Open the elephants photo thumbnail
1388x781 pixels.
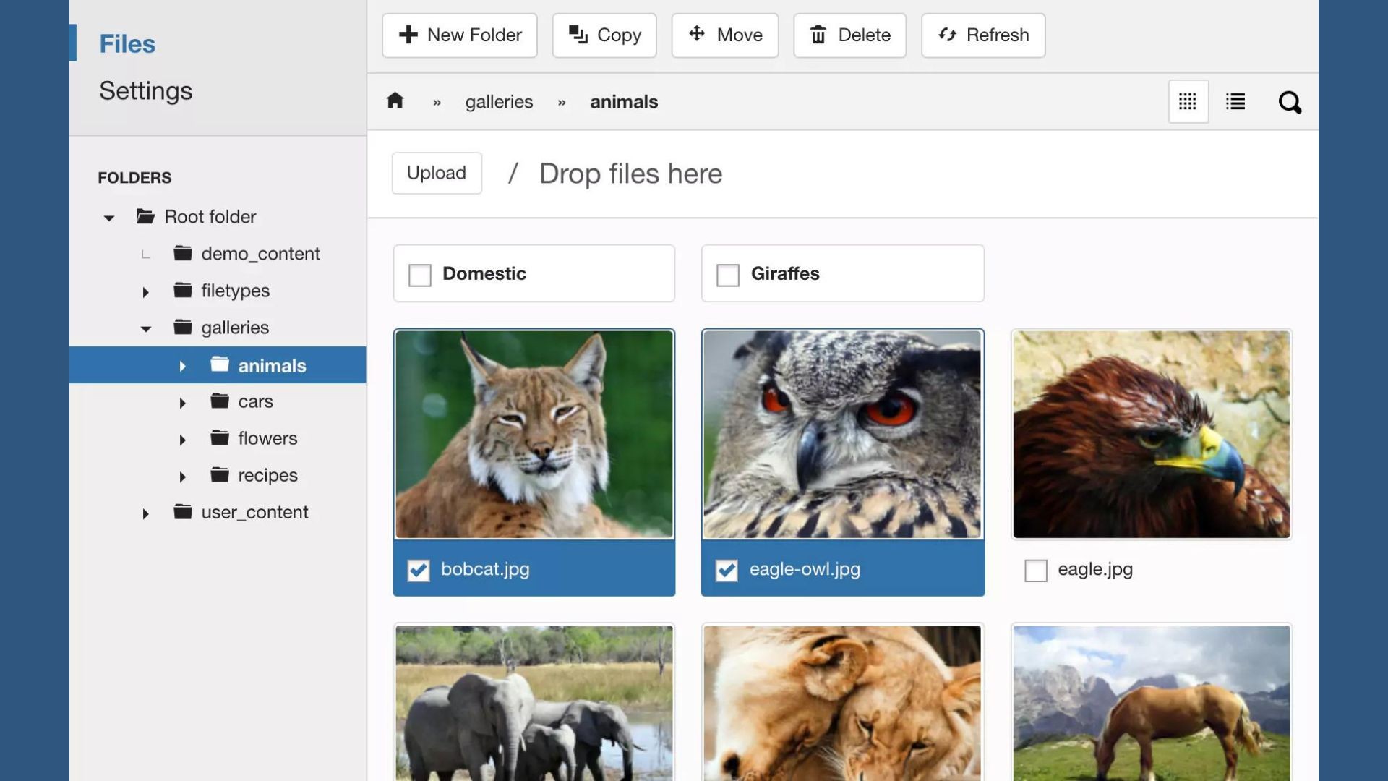534,703
